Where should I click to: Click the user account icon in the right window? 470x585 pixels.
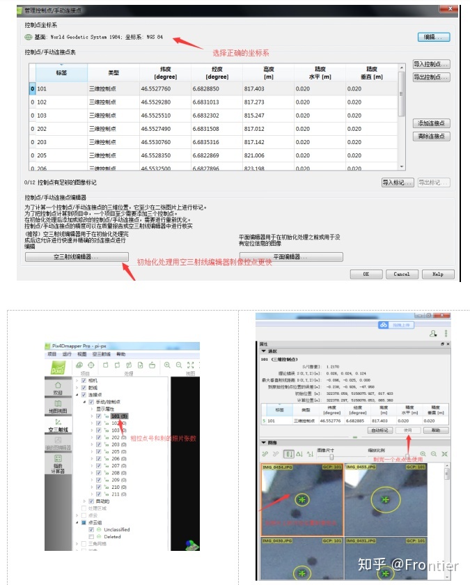tap(433, 333)
